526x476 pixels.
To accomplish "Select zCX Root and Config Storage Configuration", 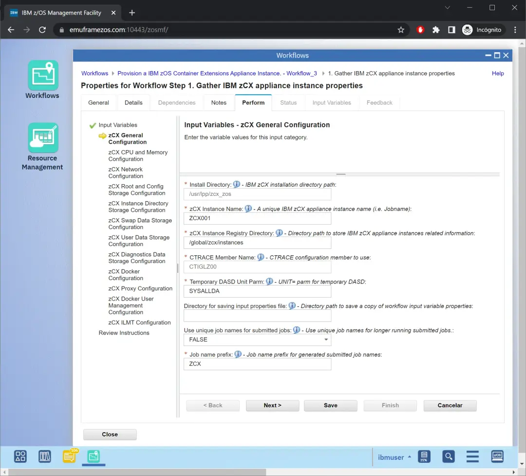I will 136,190.
